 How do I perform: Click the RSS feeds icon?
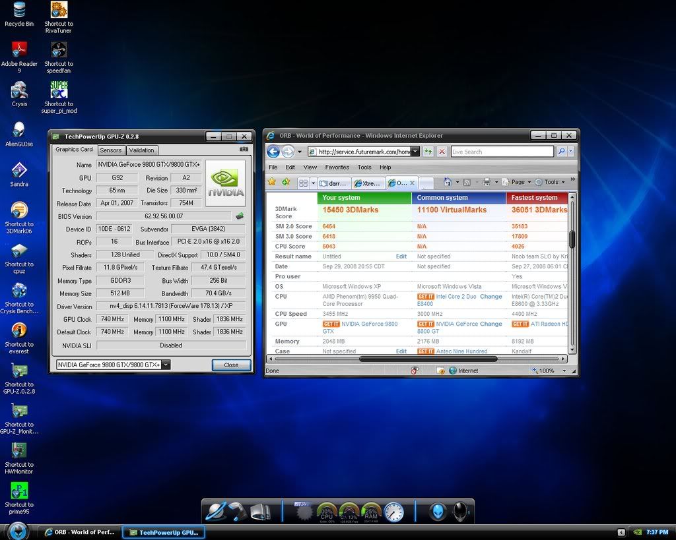(x=467, y=183)
